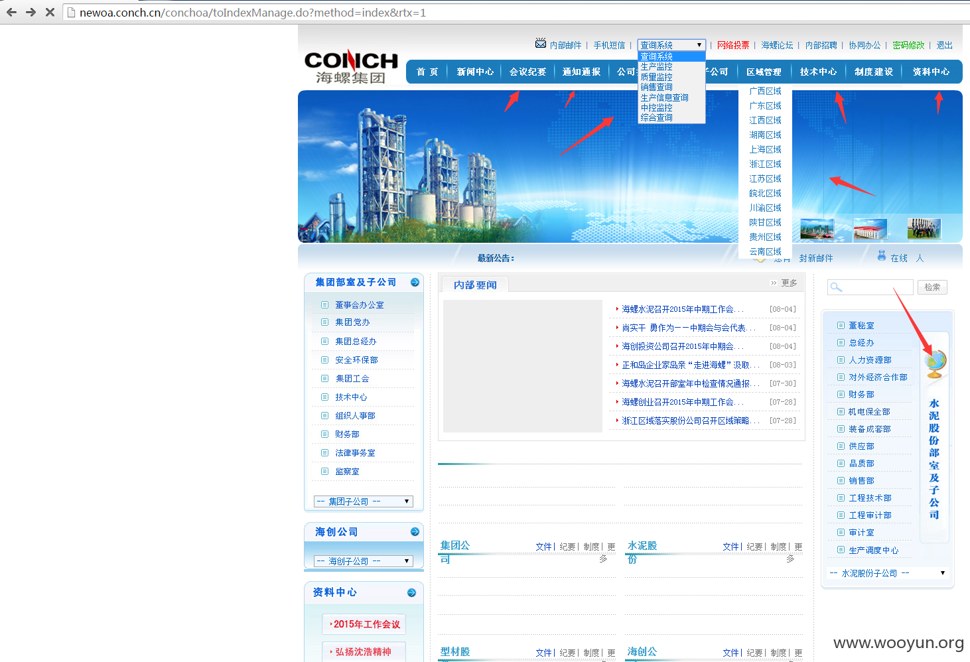
Task: Expand the 水泥股份子公司 dropdown
Action: (887, 573)
